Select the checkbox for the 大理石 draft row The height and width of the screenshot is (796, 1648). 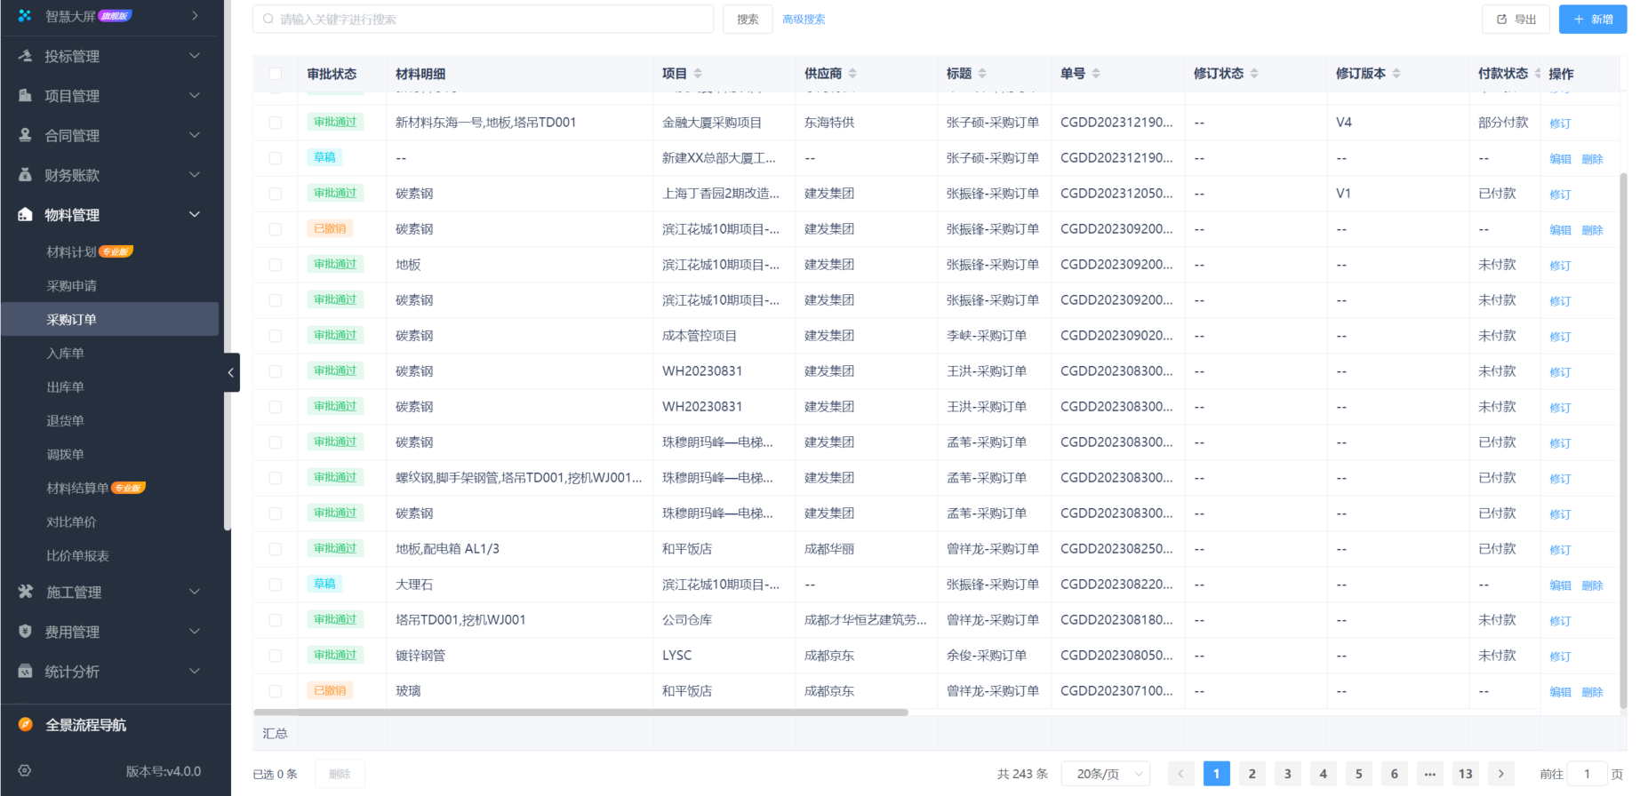[x=276, y=585]
